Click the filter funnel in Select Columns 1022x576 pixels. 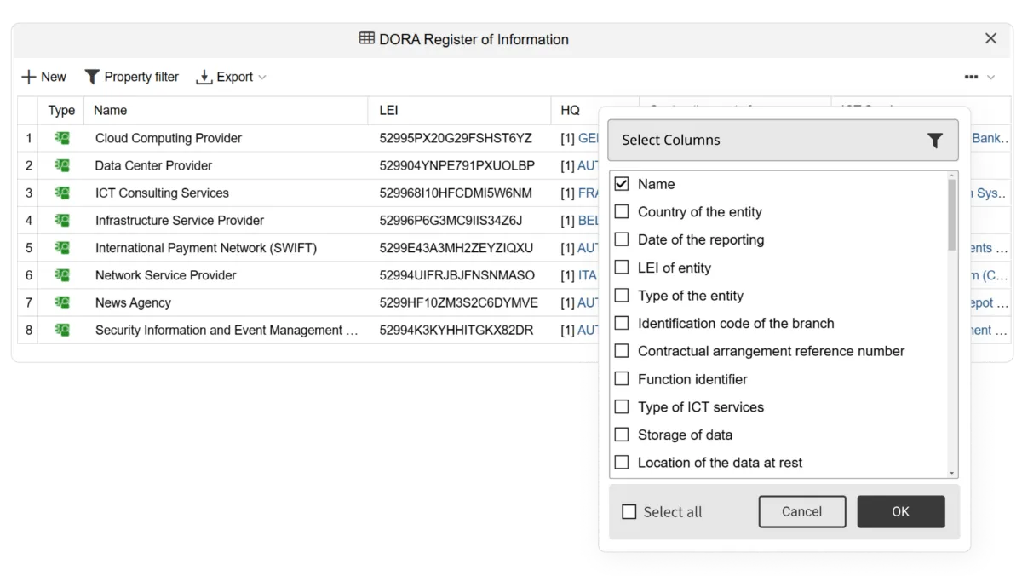click(x=934, y=141)
